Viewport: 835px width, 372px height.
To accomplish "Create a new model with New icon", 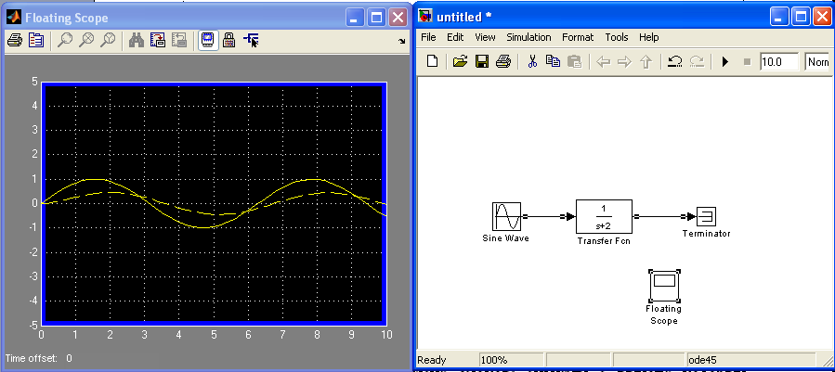I will (x=433, y=62).
